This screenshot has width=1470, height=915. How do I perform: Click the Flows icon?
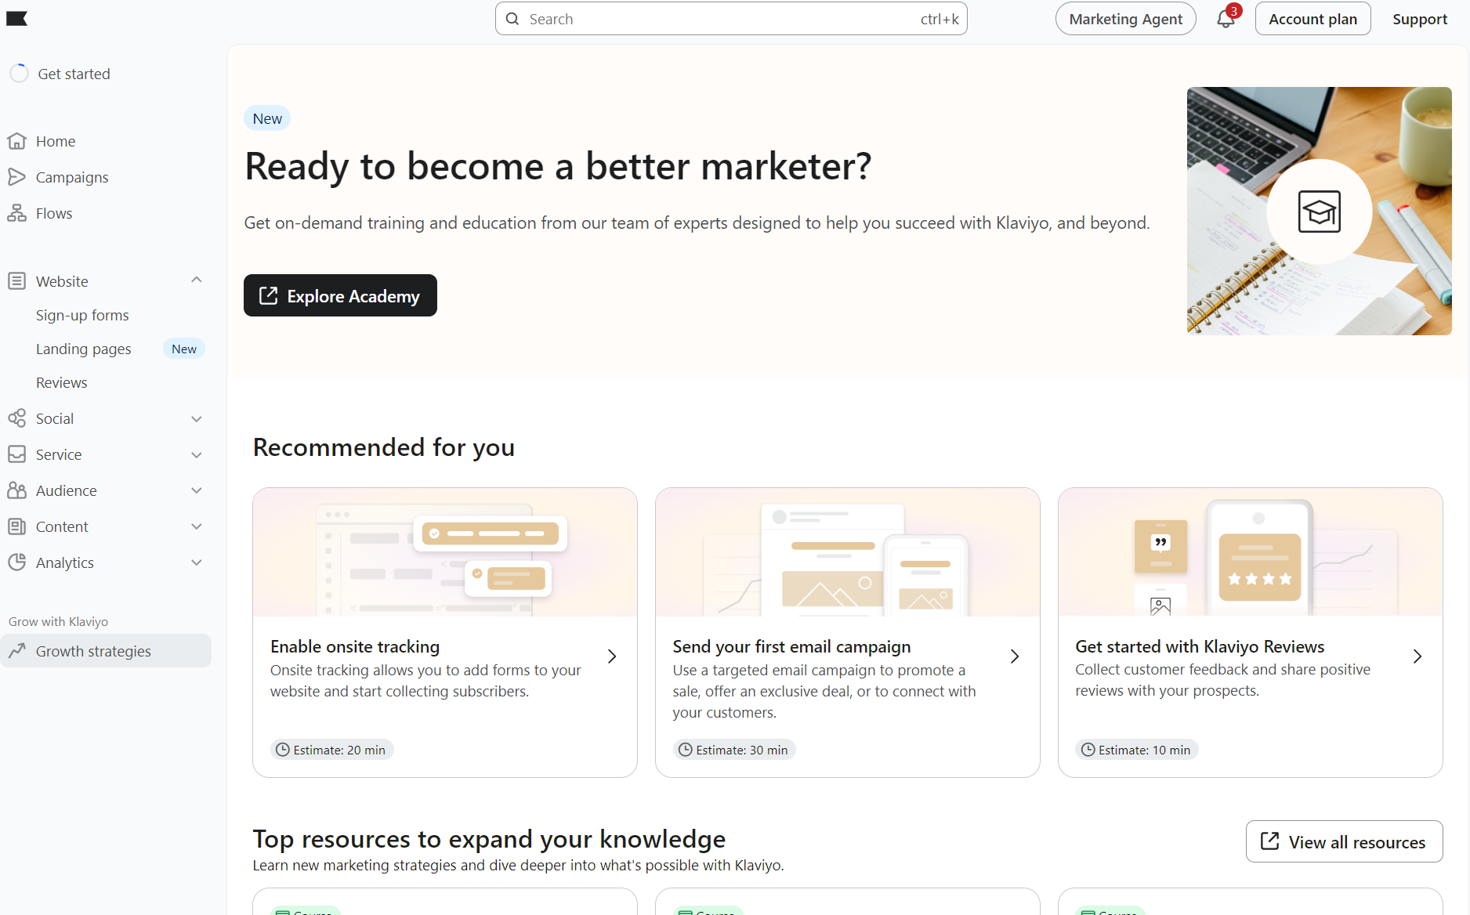[x=17, y=212]
